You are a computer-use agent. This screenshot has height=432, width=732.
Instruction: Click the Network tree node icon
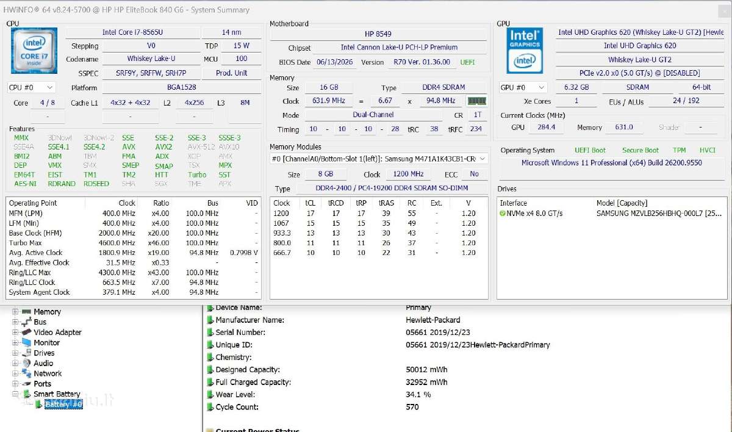point(26,373)
